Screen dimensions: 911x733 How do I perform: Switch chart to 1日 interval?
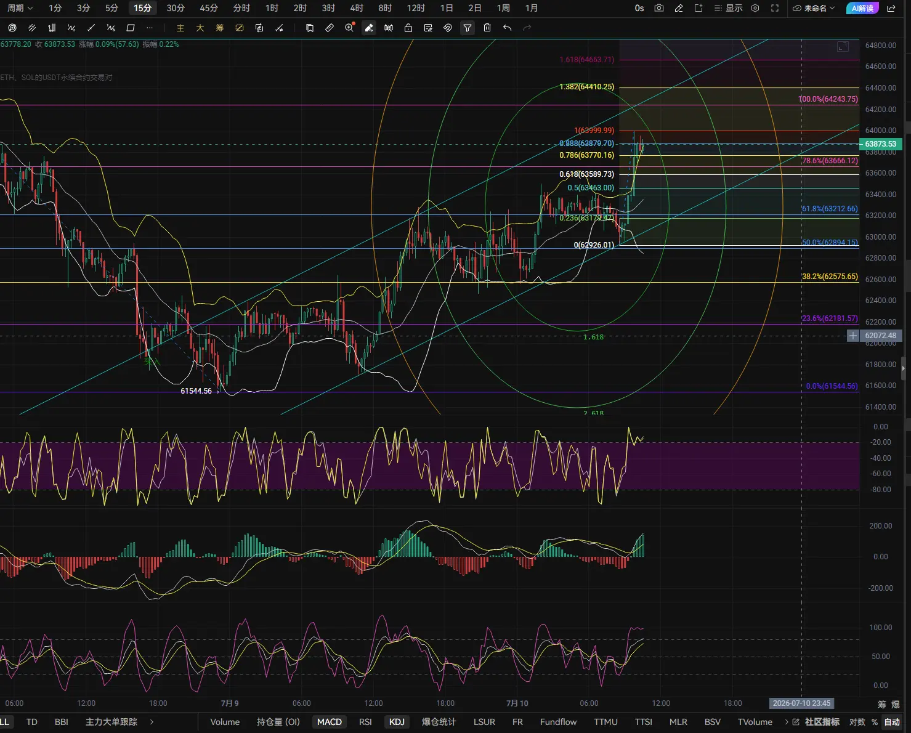coord(447,8)
